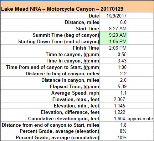The image size is (154, 141).
Task: Select the green Summit Time cell 9:23 AM
Action: point(113,35)
